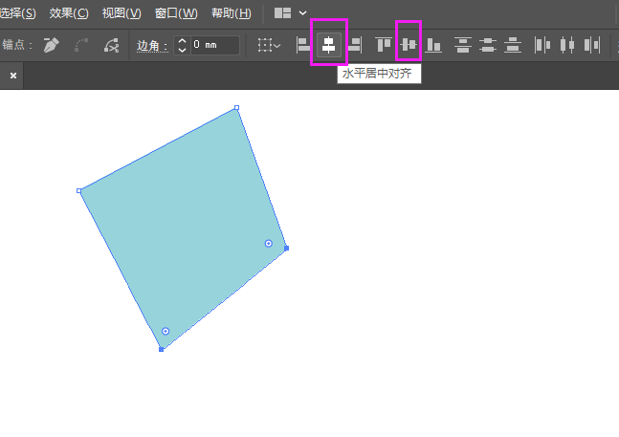
Task: Select the bottom anchor point of the shape
Action: (x=161, y=349)
